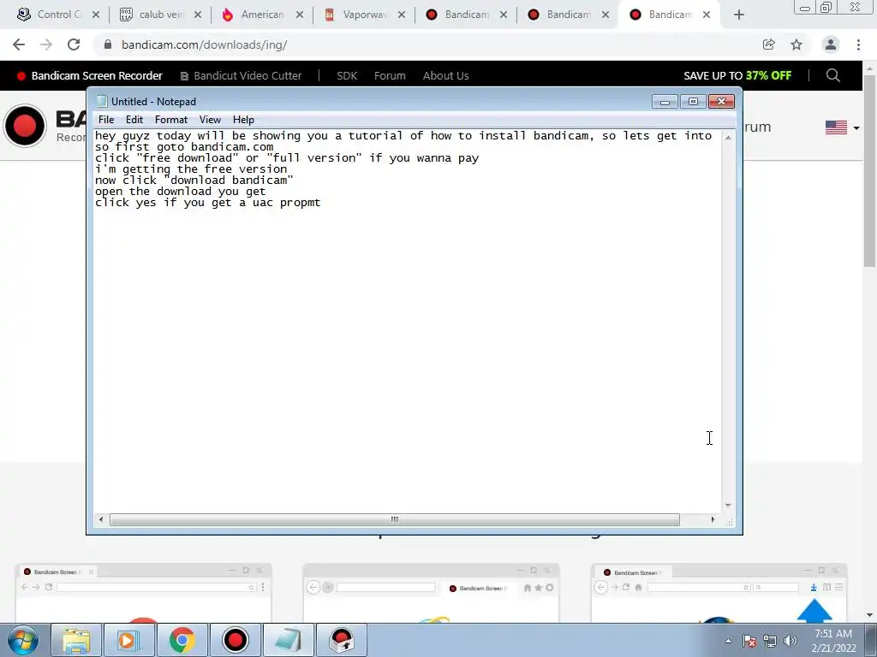Open Forum link in top bar

[x=390, y=75]
